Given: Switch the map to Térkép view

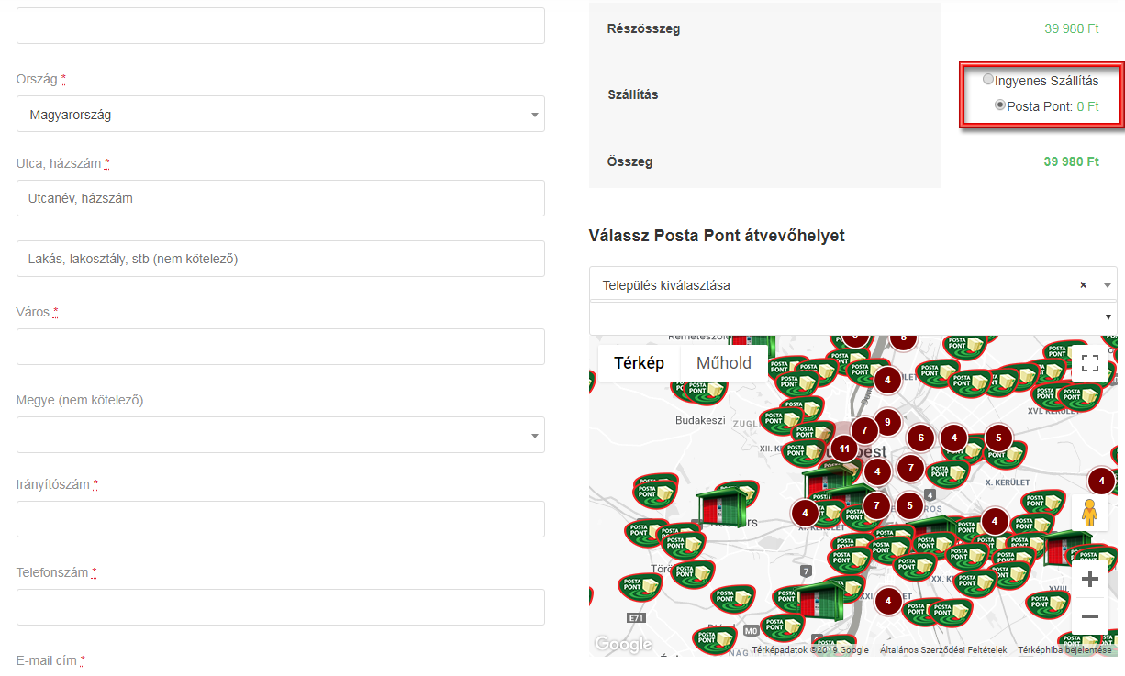Looking at the screenshot, I should click(639, 363).
